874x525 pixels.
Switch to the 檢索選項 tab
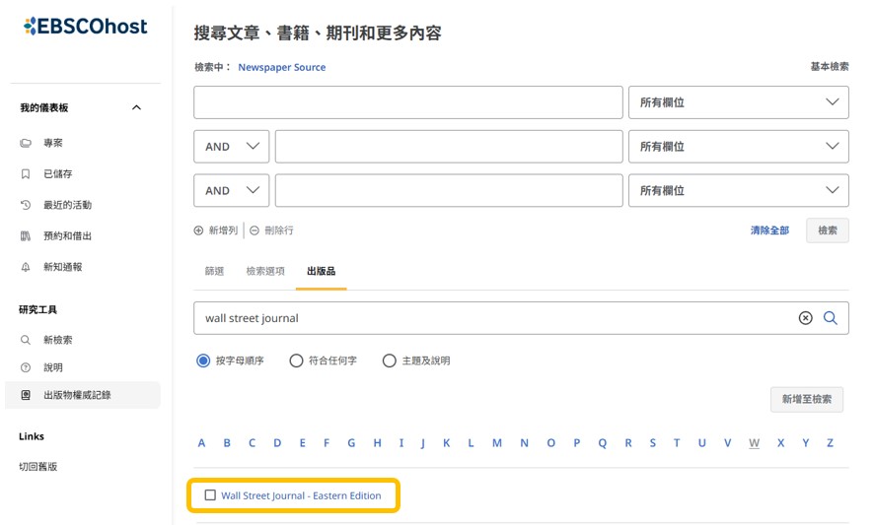click(x=265, y=271)
